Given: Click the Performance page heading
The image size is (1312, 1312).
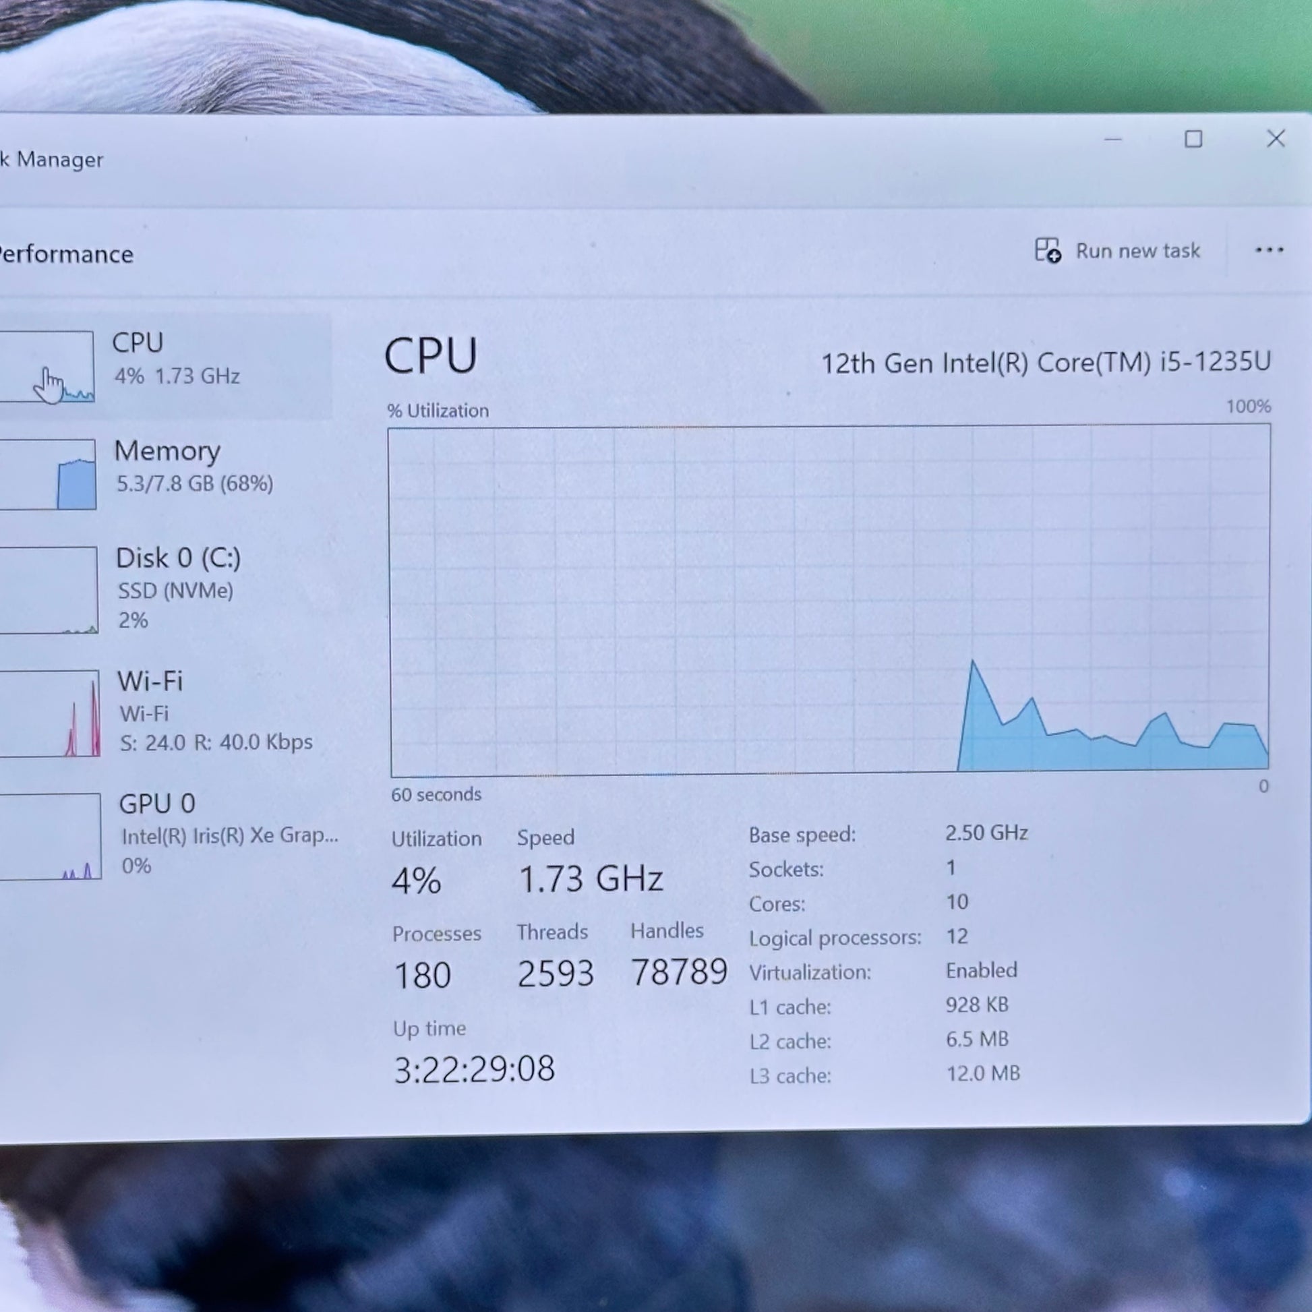Looking at the screenshot, I should click(66, 254).
